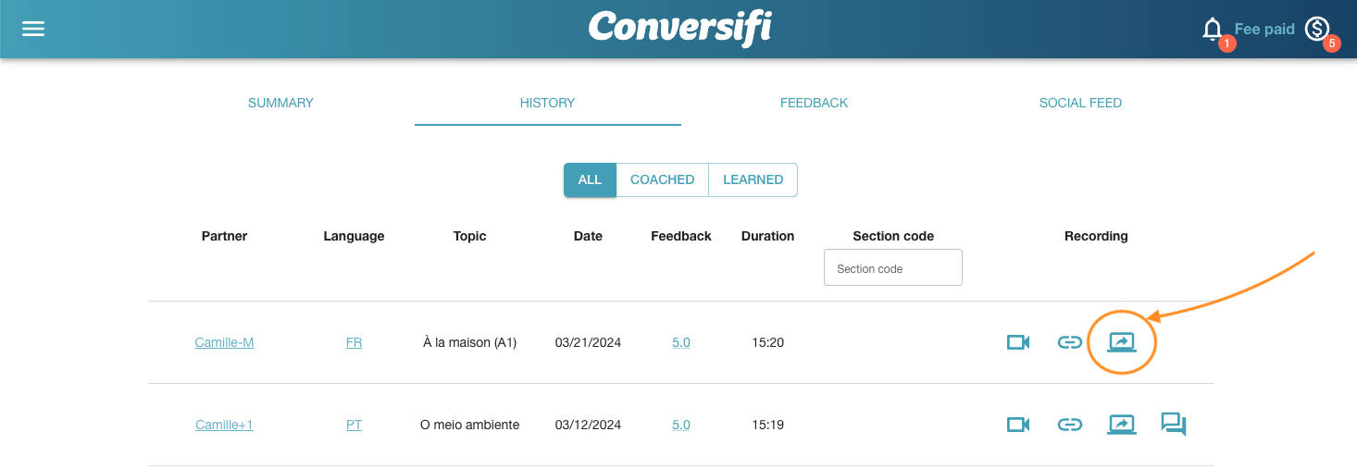Viewport: 1357px width, 469px height.
Task: Click the Topic column header
Action: (x=470, y=236)
